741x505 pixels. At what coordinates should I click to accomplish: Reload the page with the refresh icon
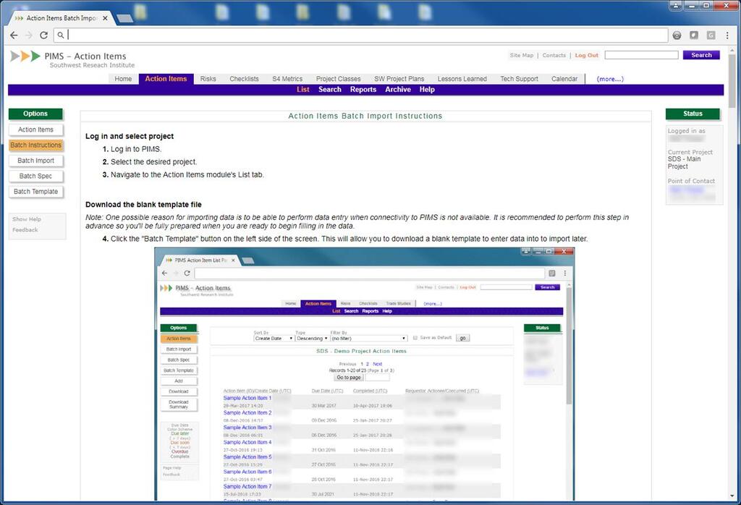(x=44, y=35)
